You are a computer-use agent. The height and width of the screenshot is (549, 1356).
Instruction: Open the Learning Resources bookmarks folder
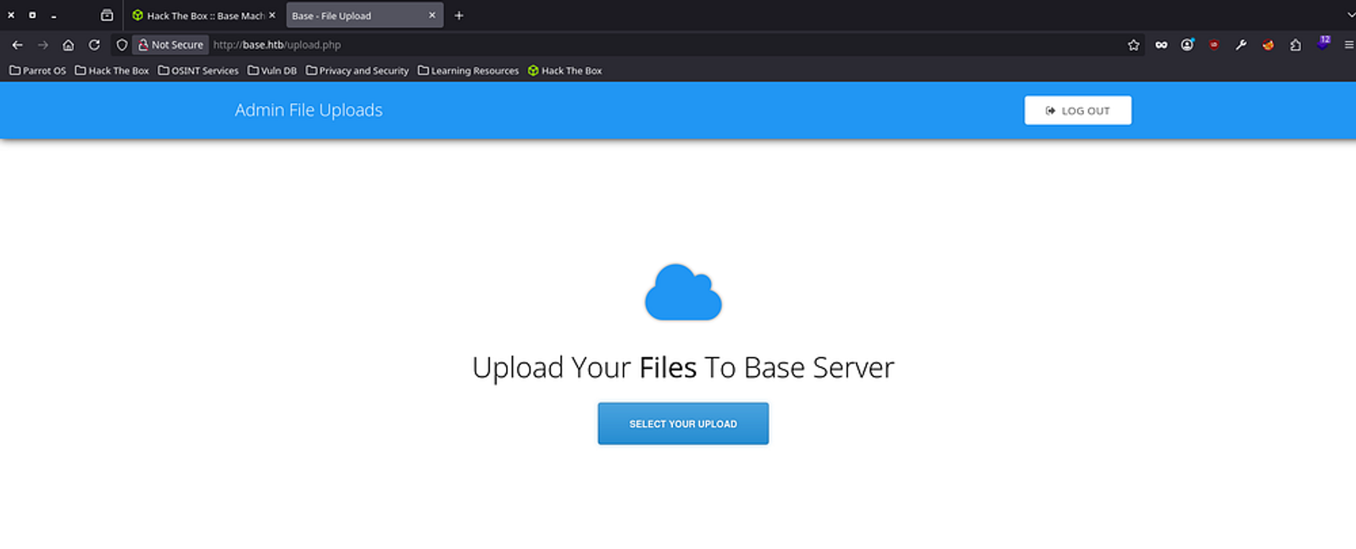click(x=468, y=70)
